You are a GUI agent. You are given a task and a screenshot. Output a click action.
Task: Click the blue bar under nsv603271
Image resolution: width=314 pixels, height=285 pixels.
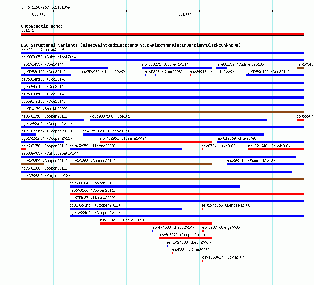point(177,68)
